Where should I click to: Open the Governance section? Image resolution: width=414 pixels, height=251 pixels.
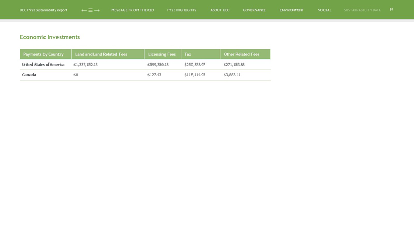click(x=254, y=10)
